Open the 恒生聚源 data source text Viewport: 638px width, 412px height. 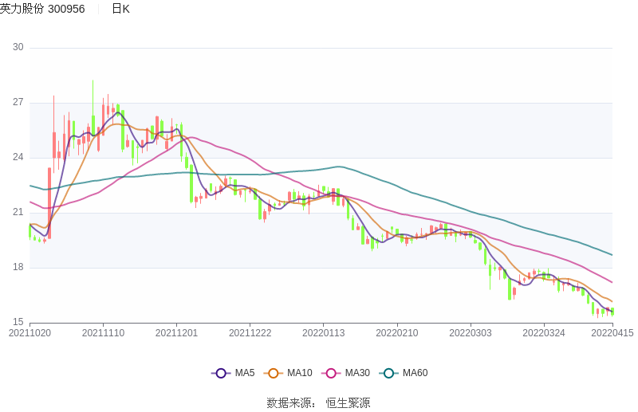click(x=348, y=402)
